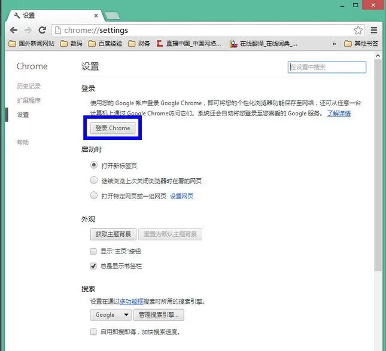386x351 pixels.
Task: Click the 管理搜索引擎 button
Action: (159, 315)
